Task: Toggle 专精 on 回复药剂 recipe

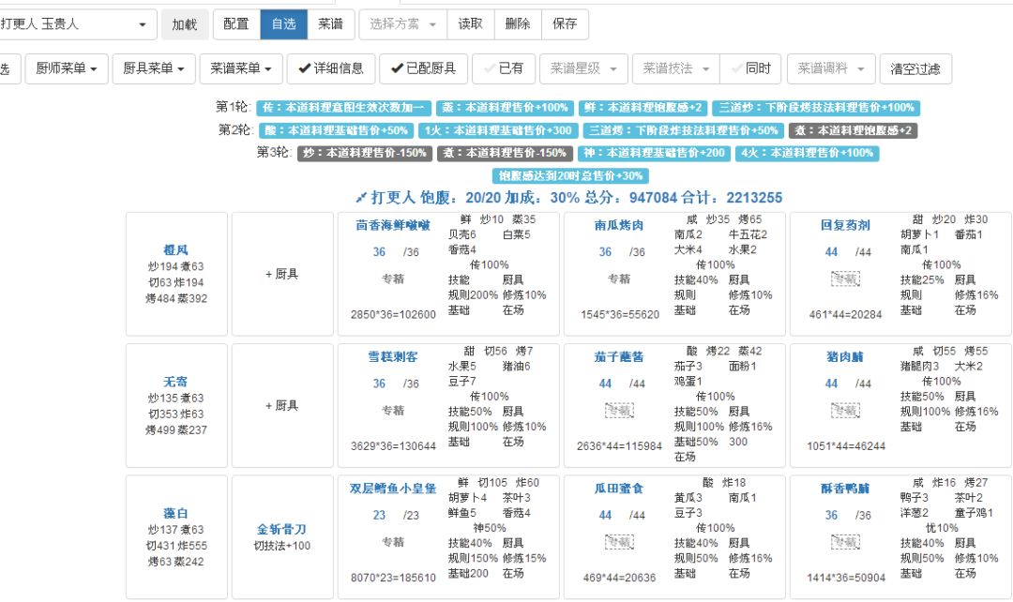Action: 845,279
